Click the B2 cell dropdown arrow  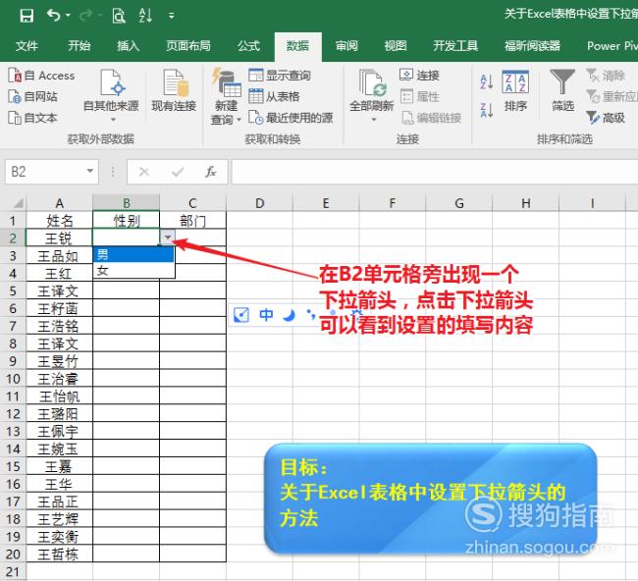tap(168, 238)
